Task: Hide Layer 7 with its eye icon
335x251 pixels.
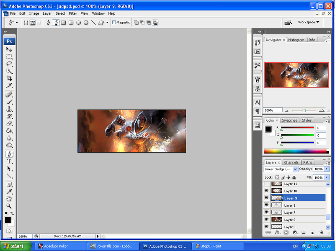Action: pyautogui.click(x=266, y=212)
